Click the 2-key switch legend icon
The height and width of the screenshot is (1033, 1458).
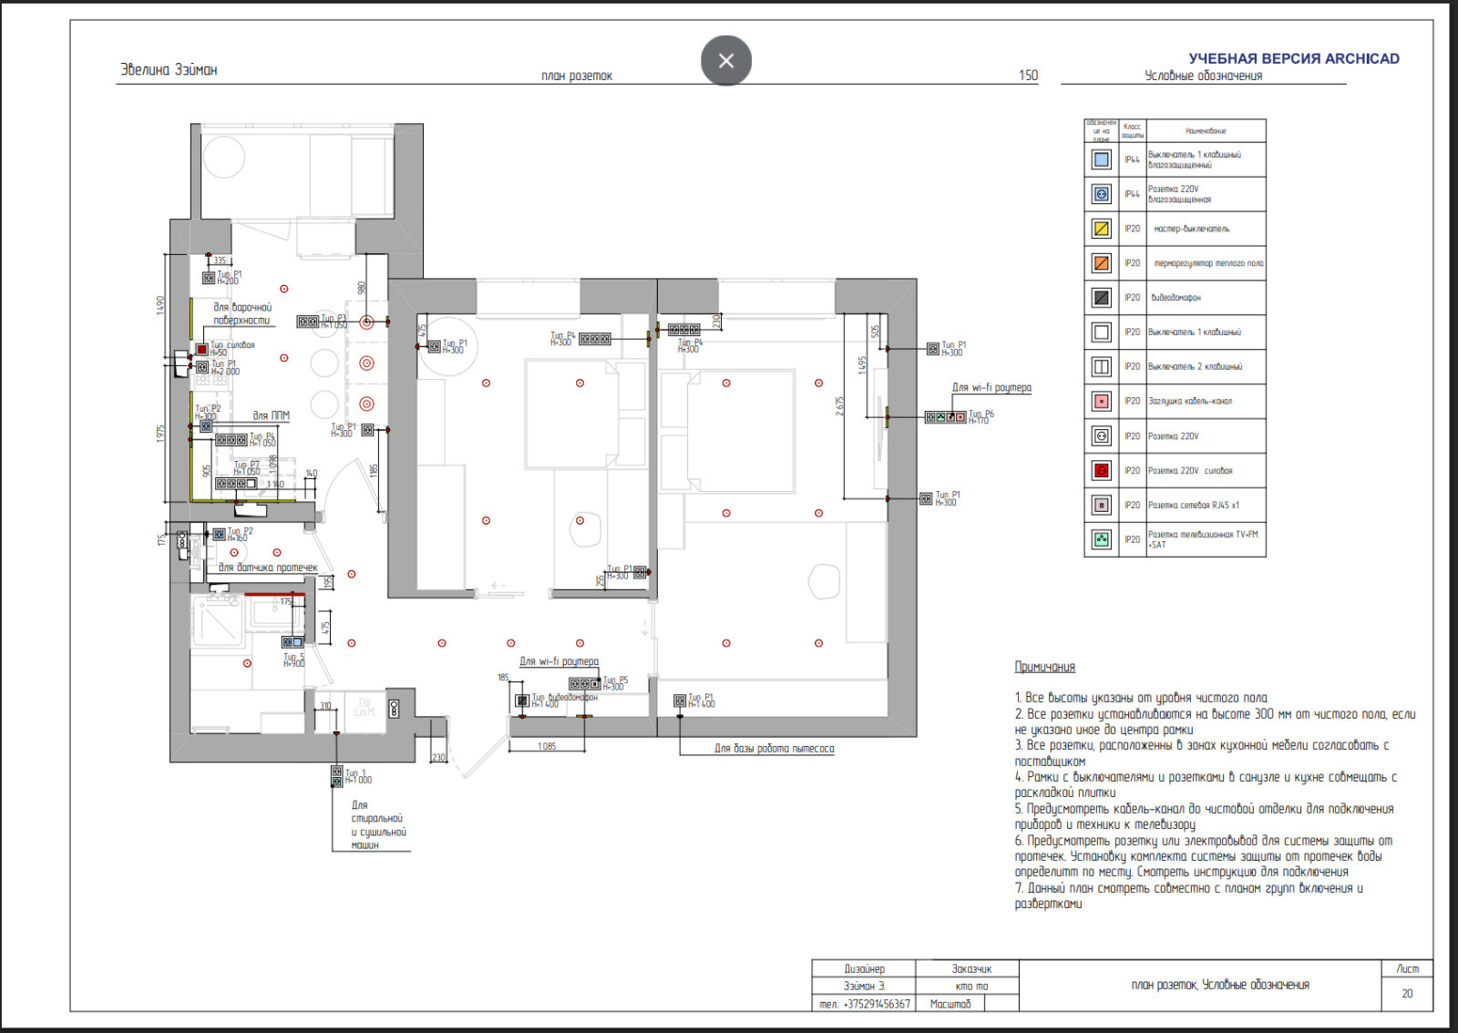click(1101, 367)
